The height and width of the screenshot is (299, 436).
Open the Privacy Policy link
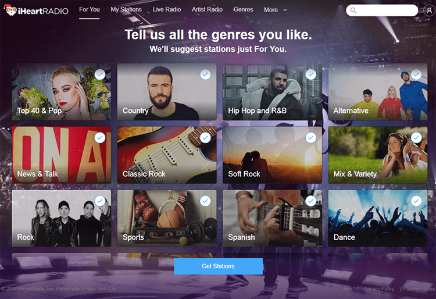pyautogui.click(x=379, y=289)
